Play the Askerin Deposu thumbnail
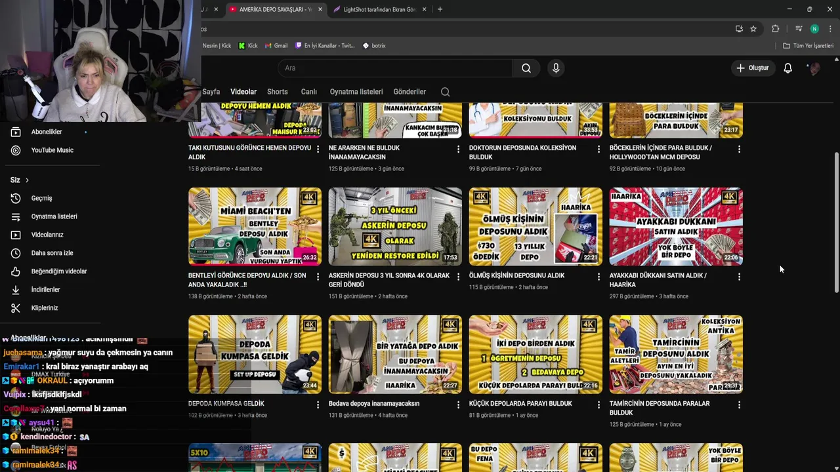Screen dimensions: 840x472 [x=395, y=226]
